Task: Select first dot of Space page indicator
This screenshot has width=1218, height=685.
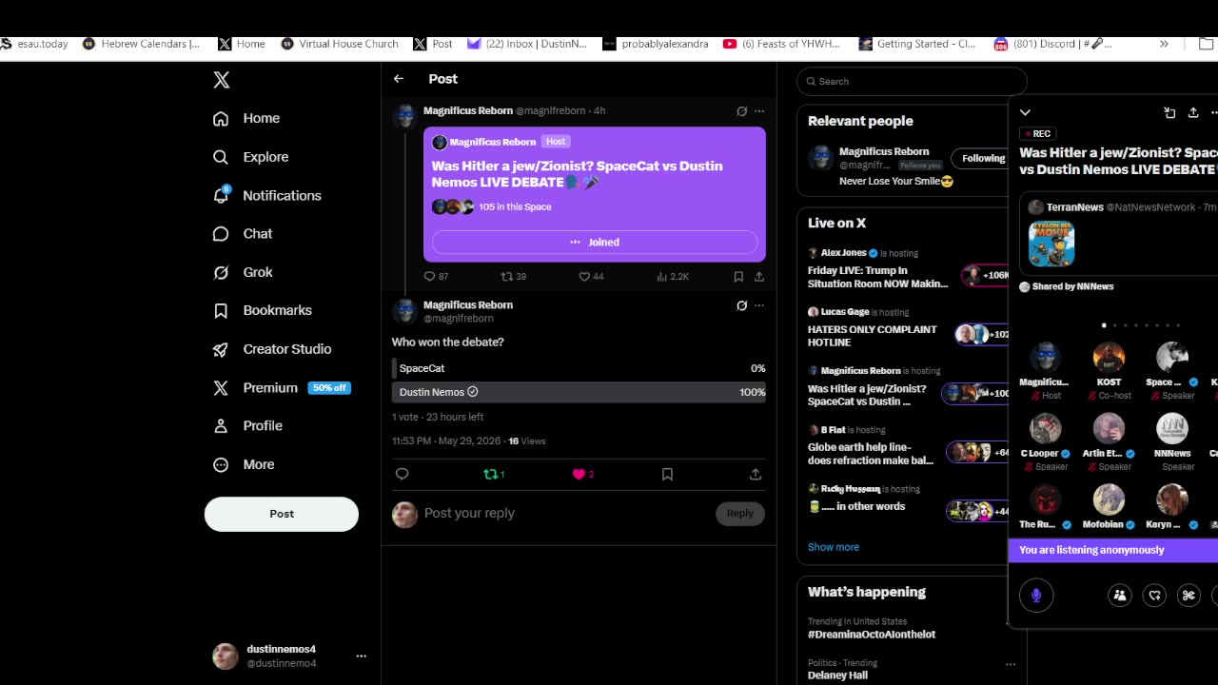Action: coord(1104,325)
